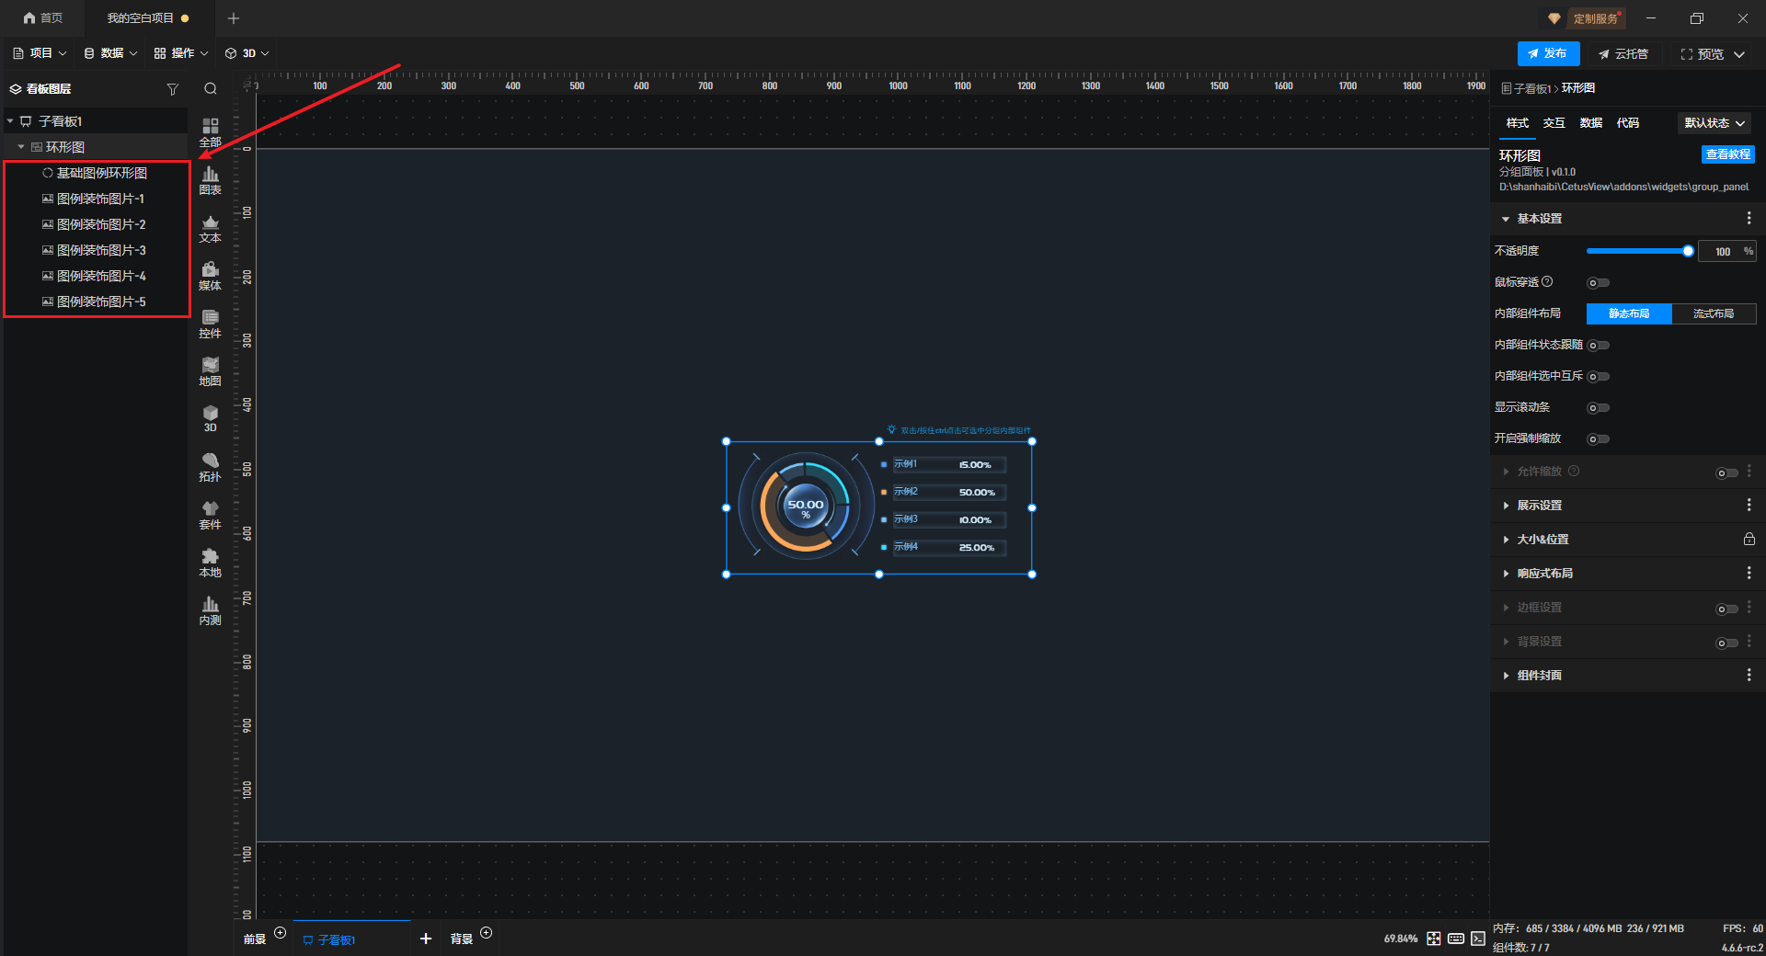Click the 不透明度 slider handle
Screen dimensions: 1766x956
pyautogui.click(x=1688, y=251)
